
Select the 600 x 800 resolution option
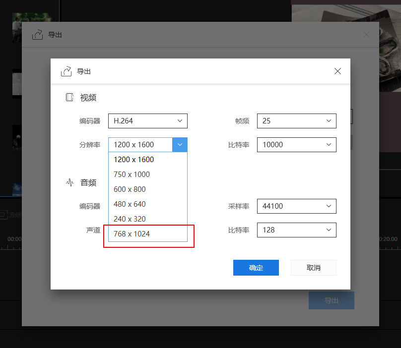pos(131,189)
